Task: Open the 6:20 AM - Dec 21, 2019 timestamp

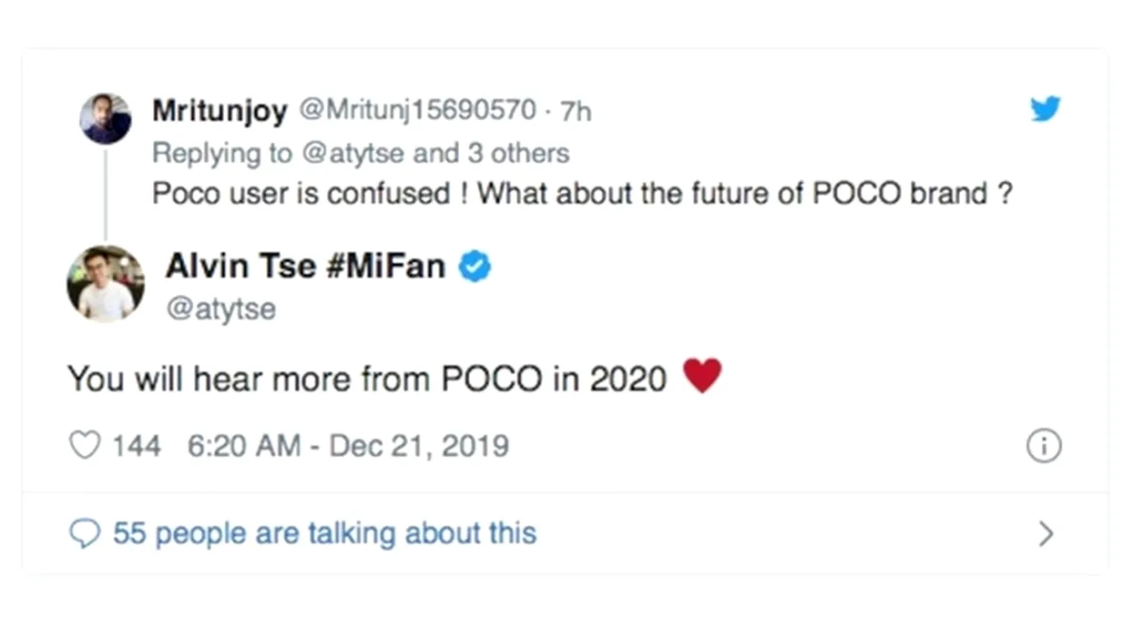Action: click(x=348, y=446)
